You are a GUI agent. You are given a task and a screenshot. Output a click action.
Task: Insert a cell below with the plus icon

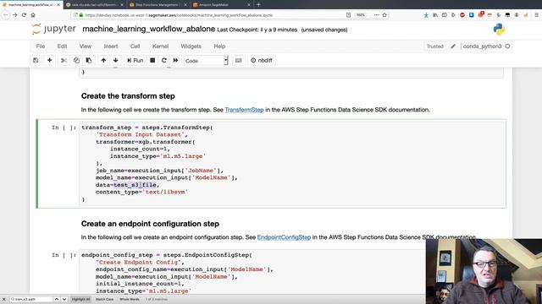tap(49, 60)
